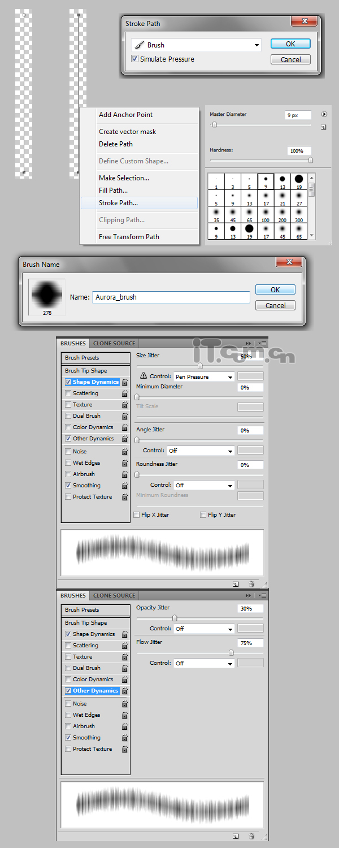Open the panel options menu icon of the lower Brushes panel
The height and width of the screenshot is (848, 339).
[262, 595]
